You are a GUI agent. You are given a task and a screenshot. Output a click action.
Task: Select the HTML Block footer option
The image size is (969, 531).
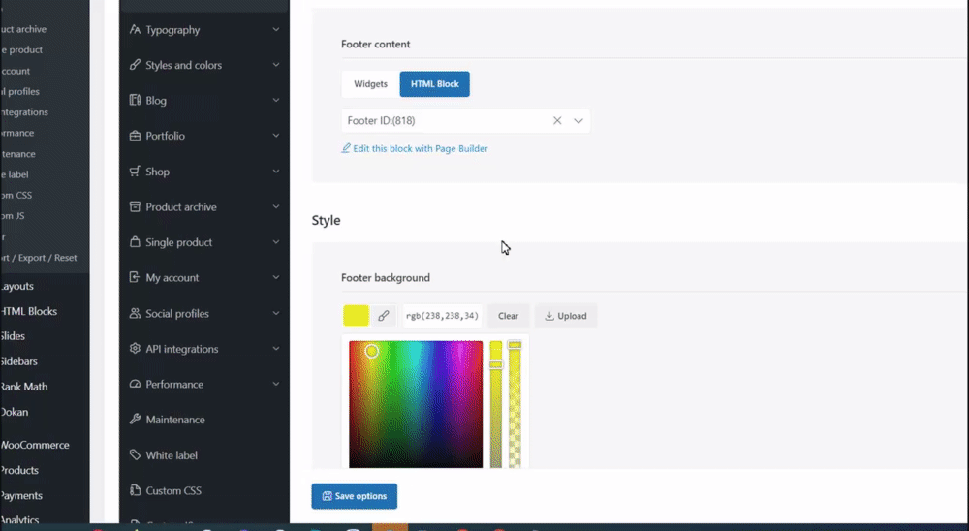pyautogui.click(x=434, y=84)
